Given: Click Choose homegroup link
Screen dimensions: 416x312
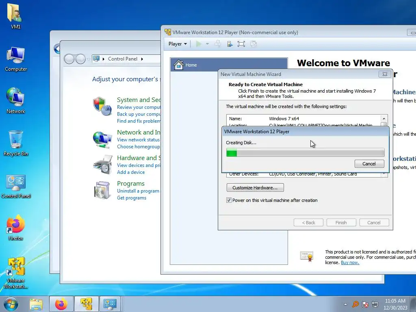Looking at the screenshot, I should [139, 146].
